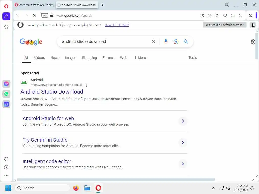This screenshot has width=259, height=194.
Task: Switch to the chrome-extension tab
Action: (x=34, y=5)
